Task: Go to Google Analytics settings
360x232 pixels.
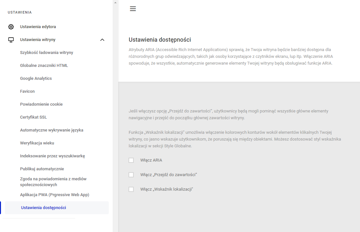Action: (x=36, y=79)
